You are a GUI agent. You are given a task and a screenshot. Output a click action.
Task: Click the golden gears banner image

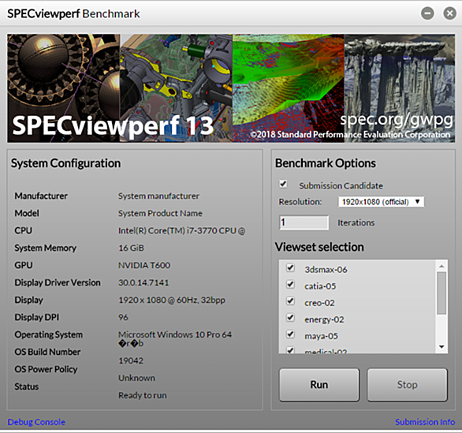pos(64,88)
